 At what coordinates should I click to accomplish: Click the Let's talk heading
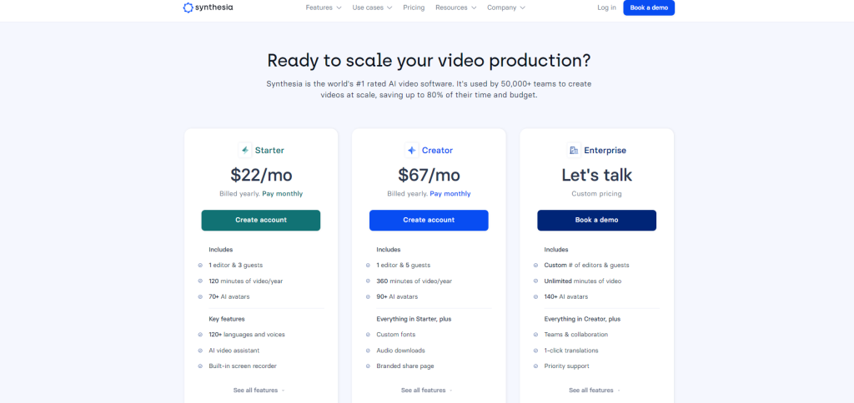point(596,175)
